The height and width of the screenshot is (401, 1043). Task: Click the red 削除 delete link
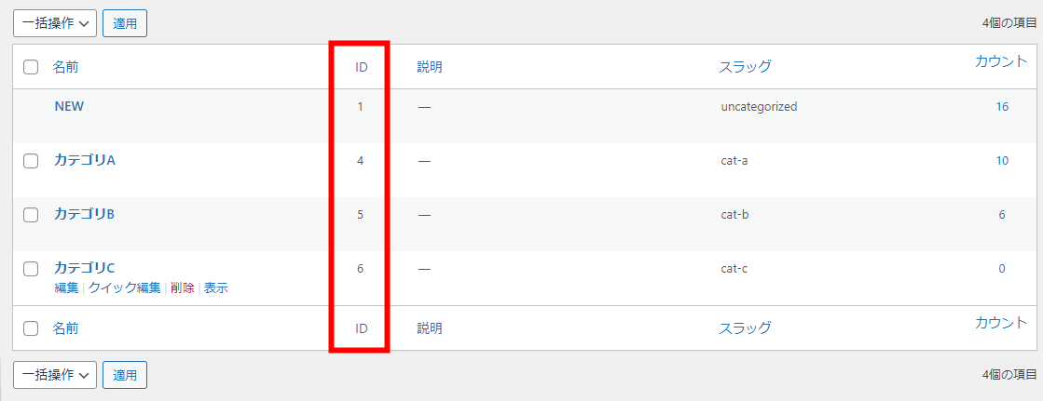click(183, 288)
